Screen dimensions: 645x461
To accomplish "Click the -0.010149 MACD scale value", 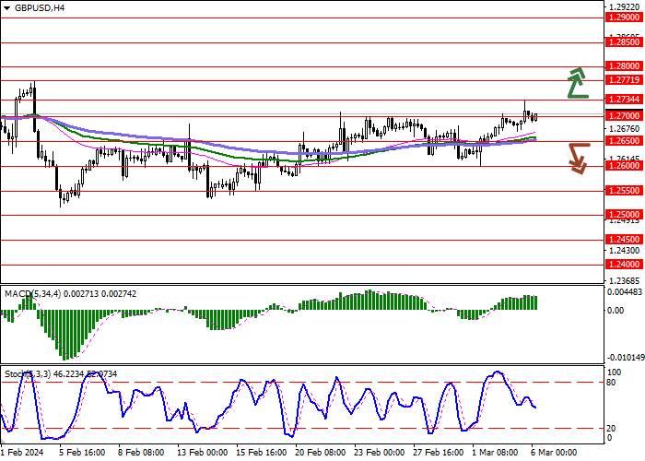I will pyautogui.click(x=625, y=357).
